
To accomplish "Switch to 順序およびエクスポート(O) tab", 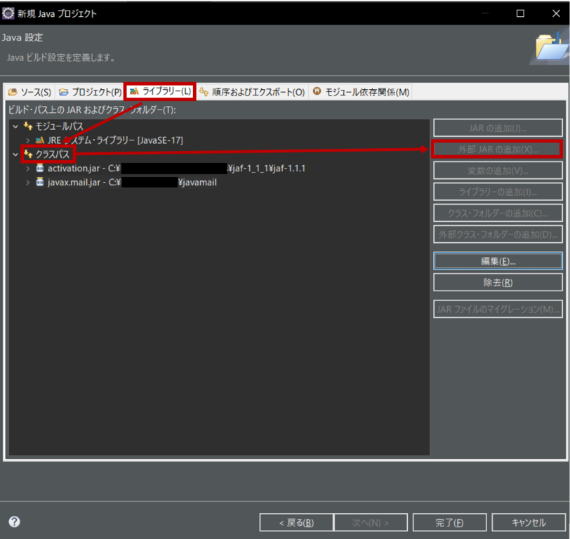I will tap(252, 92).
